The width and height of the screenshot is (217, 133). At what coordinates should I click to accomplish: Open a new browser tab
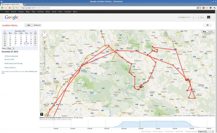[25, 5]
